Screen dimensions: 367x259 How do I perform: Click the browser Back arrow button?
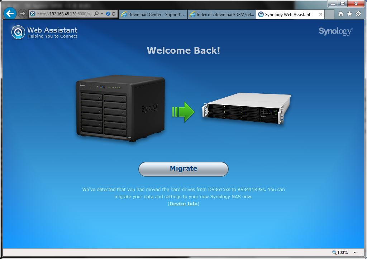(10, 14)
